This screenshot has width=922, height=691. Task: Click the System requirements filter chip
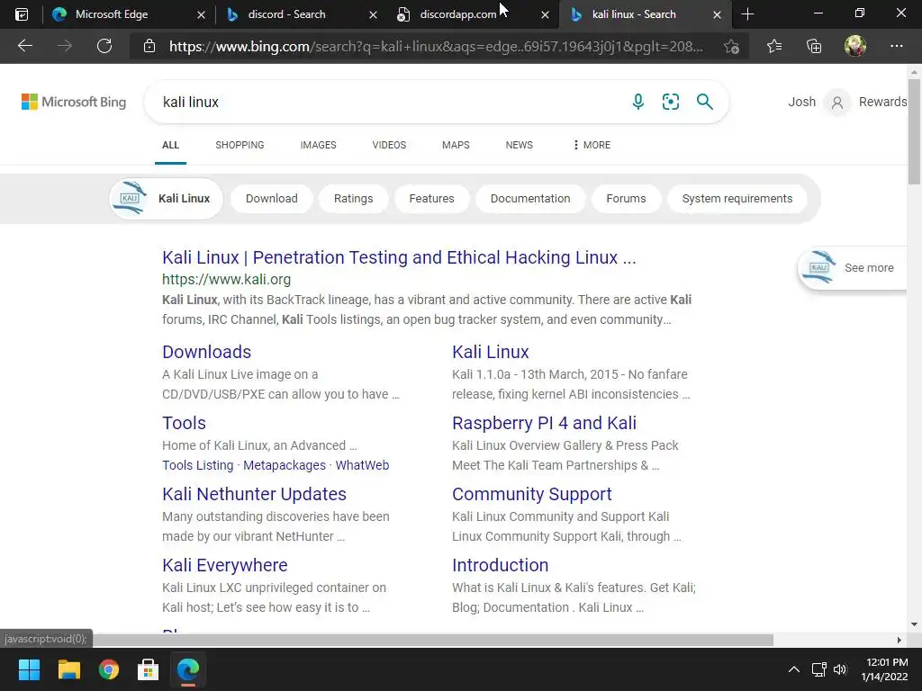tap(737, 199)
